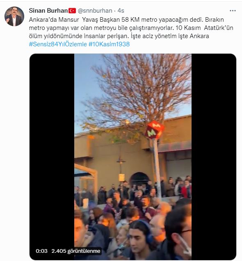Open Sinan Burhan's profile picture
The width and height of the screenshot is (242, 261).
(14, 16)
